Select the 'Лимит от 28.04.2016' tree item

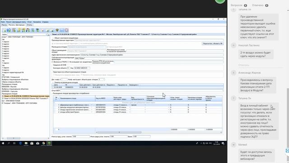click(x=26, y=99)
